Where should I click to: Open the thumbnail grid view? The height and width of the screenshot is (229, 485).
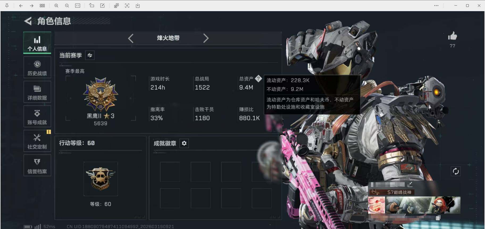(x=42, y=6)
